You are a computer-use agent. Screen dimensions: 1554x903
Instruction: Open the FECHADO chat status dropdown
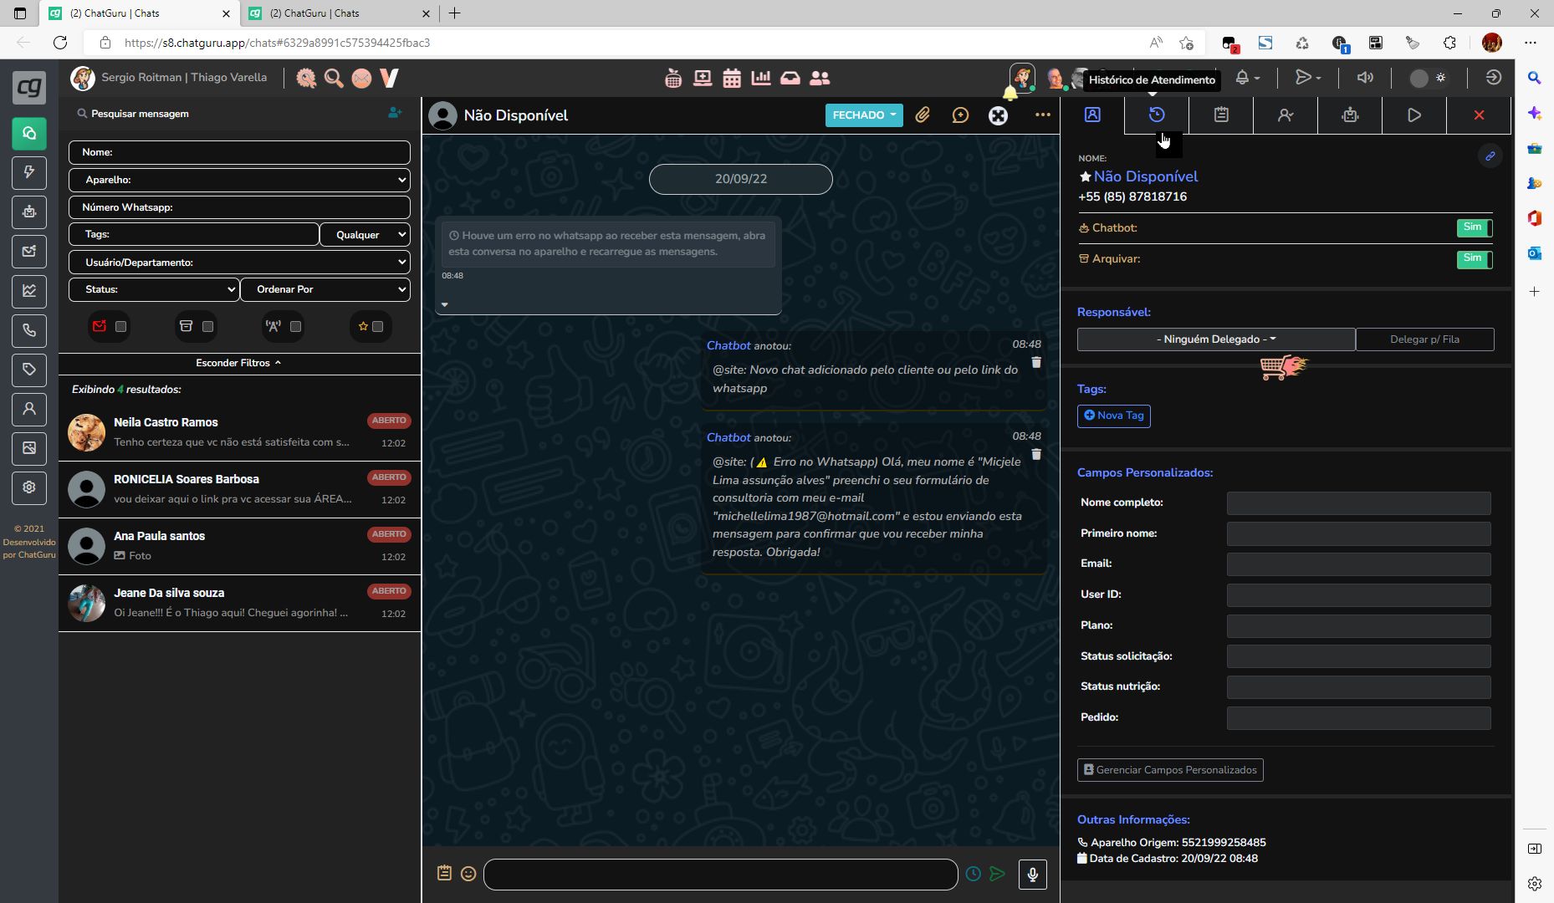864,115
